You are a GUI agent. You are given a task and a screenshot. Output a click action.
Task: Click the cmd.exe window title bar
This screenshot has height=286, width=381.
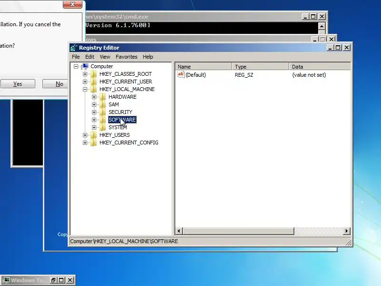pos(193,17)
